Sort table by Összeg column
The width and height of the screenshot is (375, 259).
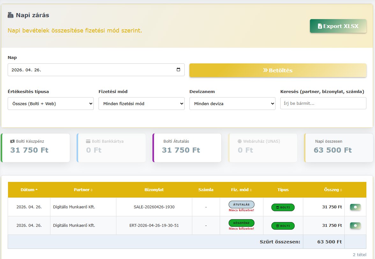coord(333,190)
